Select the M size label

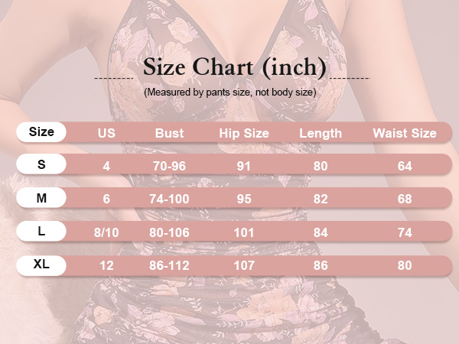click(x=41, y=198)
